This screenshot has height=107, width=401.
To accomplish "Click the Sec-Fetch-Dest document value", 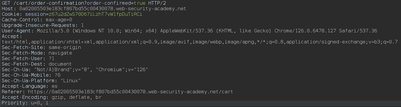I will (x=60, y=64).
